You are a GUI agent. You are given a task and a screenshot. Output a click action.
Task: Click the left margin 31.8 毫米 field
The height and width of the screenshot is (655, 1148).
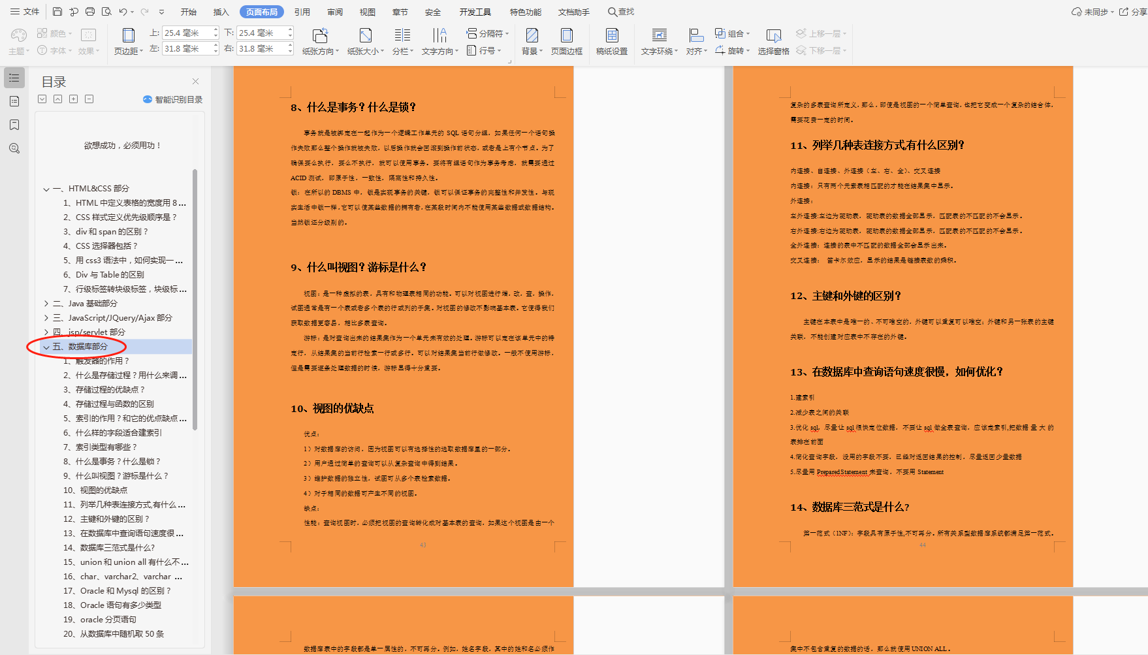(x=187, y=48)
